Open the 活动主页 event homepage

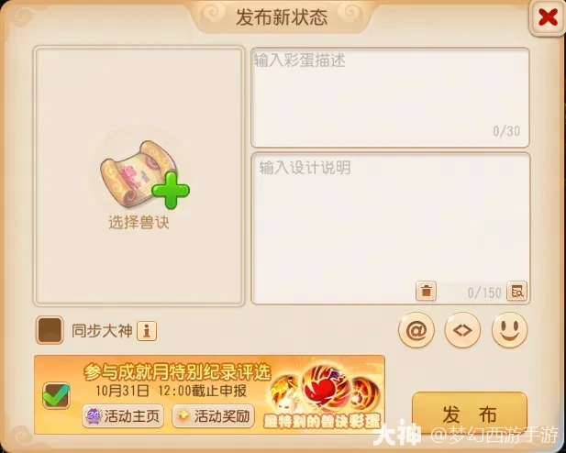123,416
